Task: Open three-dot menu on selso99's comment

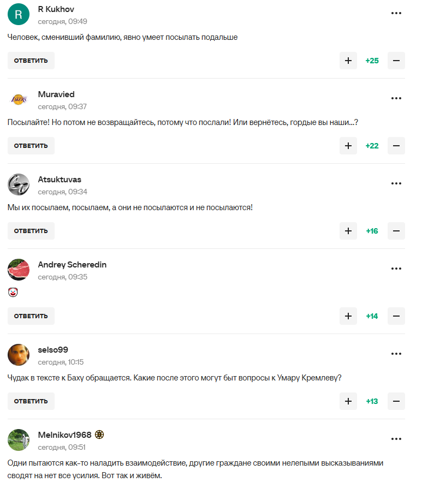Action: pyautogui.click(x=396, y=354)
